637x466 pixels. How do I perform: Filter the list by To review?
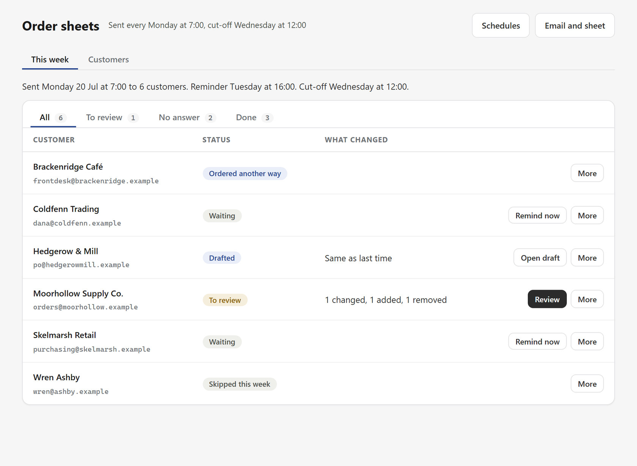tap(112, 118)
